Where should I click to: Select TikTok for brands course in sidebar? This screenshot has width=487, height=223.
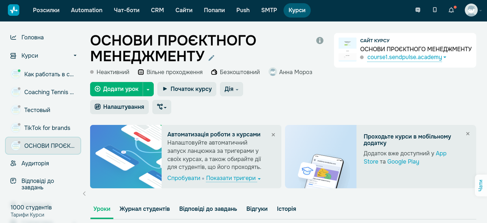pos(47,128)
